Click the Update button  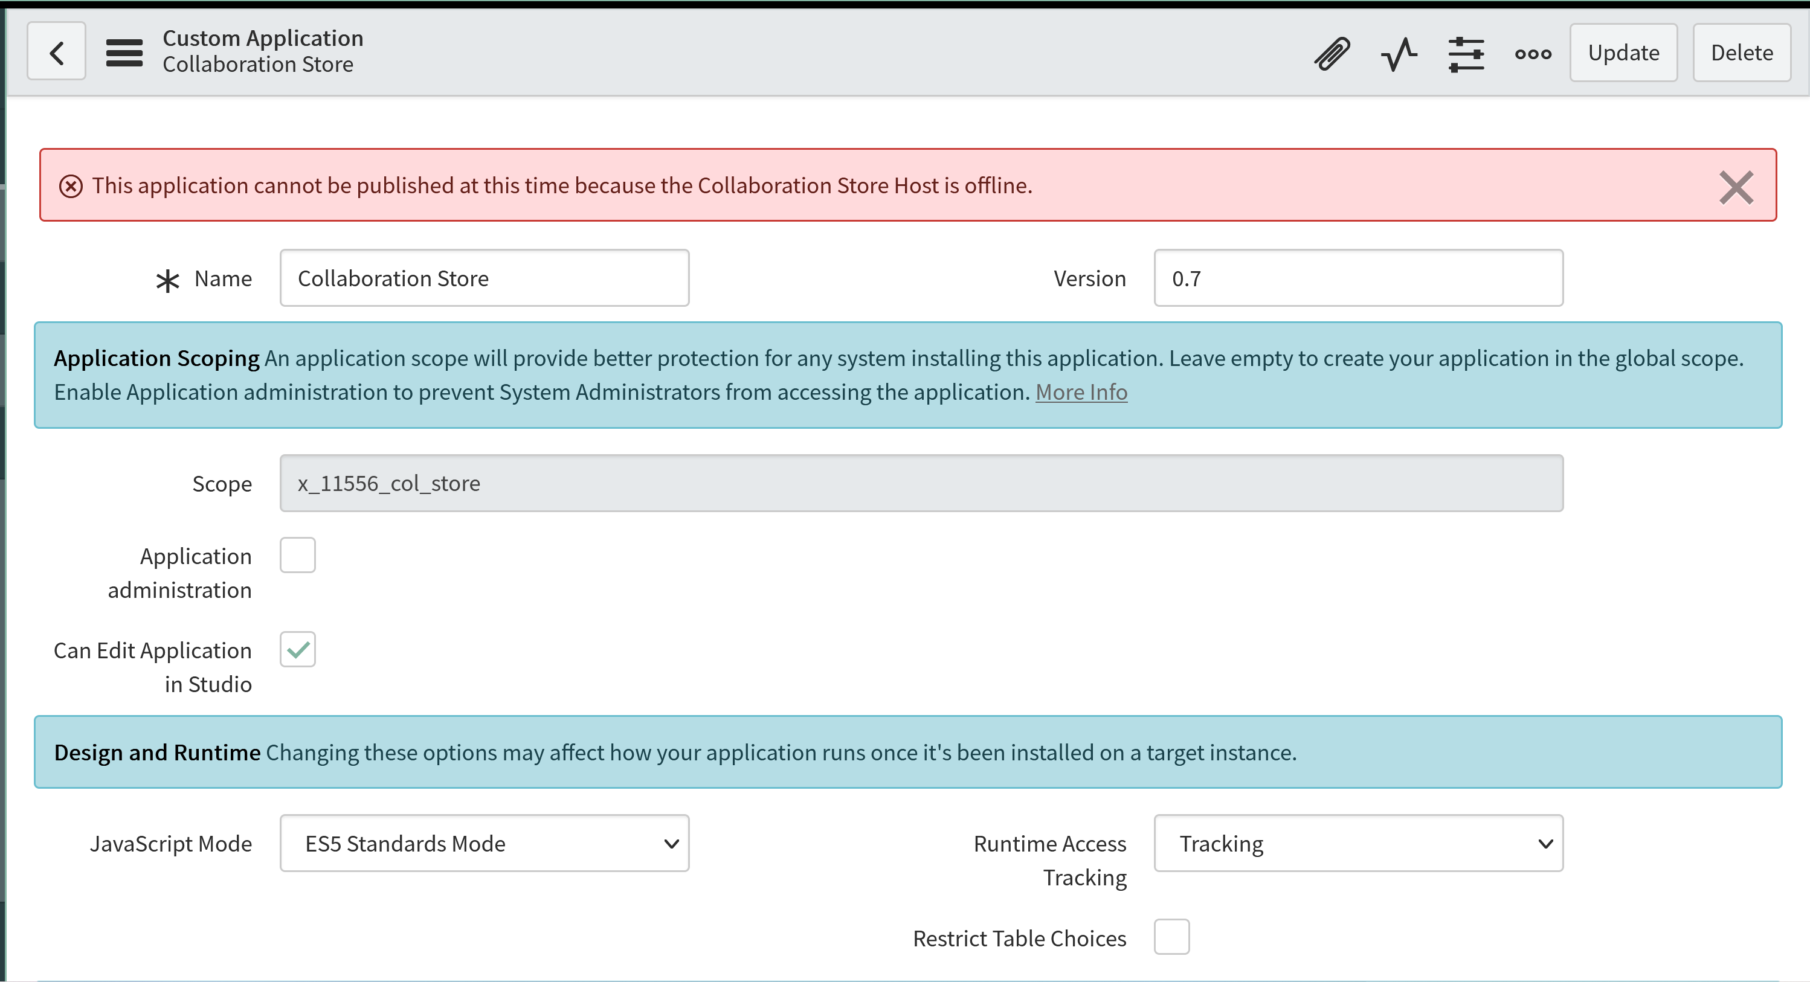(1623, 53)
